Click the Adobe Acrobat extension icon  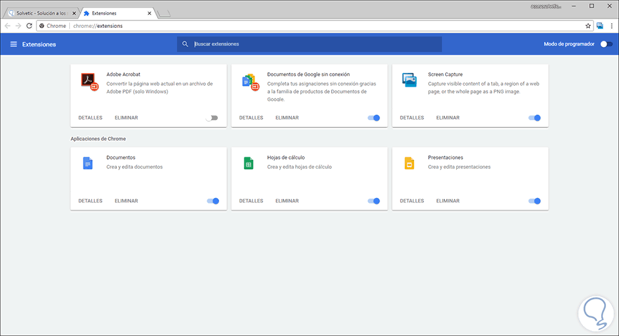tap(90, 82)
